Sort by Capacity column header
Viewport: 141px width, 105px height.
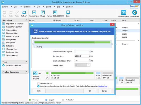(x=74, y=20)
